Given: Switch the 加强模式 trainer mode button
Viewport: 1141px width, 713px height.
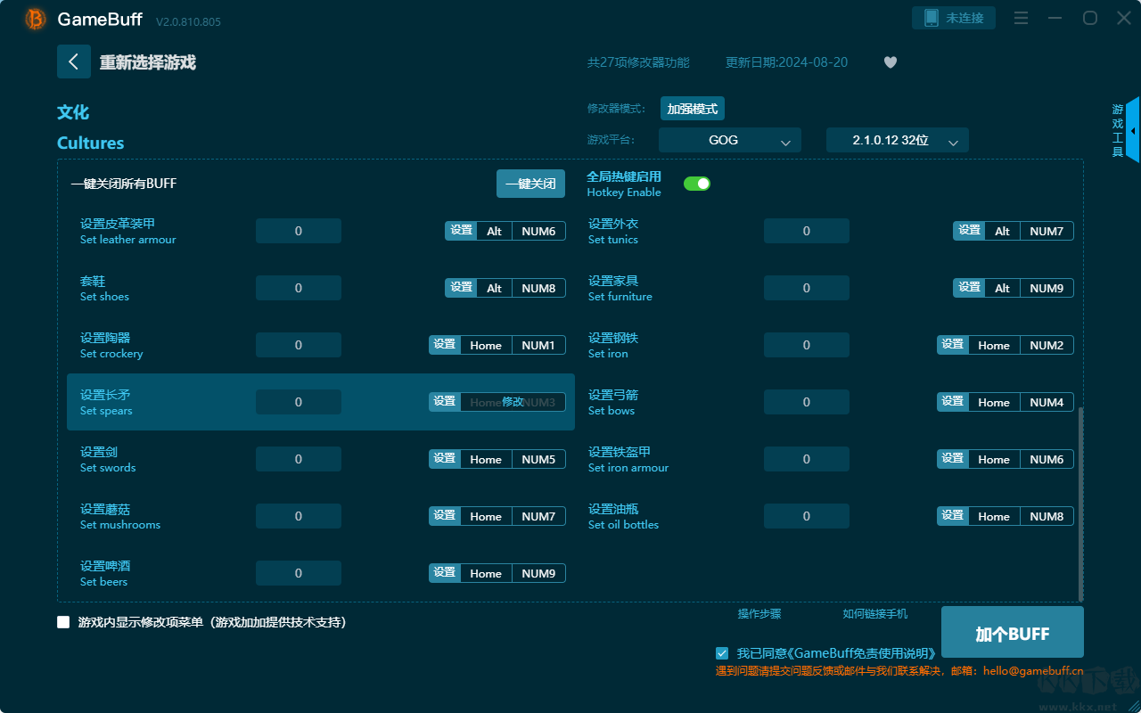Looking at the screenshot, I should click(x=693, y=109).
